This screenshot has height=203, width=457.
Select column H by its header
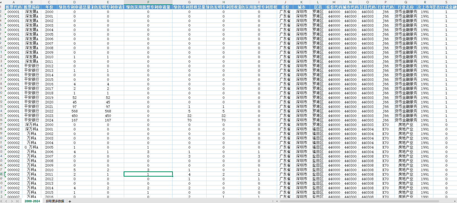pos(224,2)
